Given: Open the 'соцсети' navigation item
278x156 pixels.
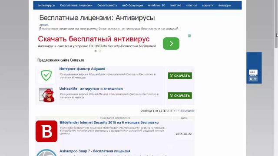Looking at the screenshot, I should coord(208,5).
